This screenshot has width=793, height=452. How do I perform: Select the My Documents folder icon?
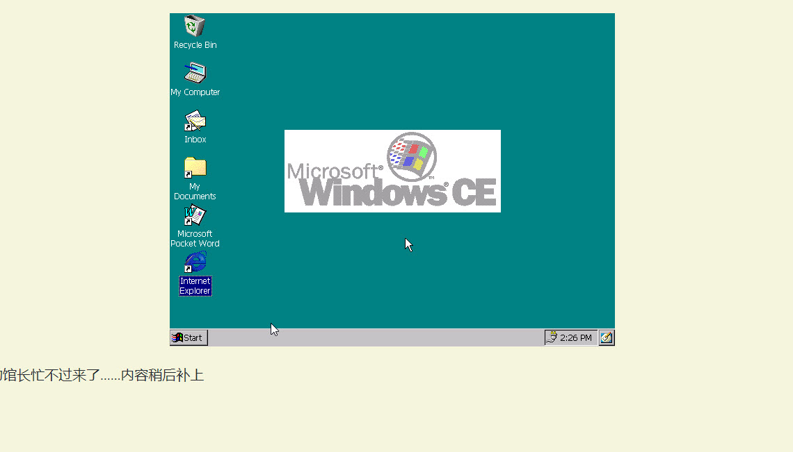[195, 167]
